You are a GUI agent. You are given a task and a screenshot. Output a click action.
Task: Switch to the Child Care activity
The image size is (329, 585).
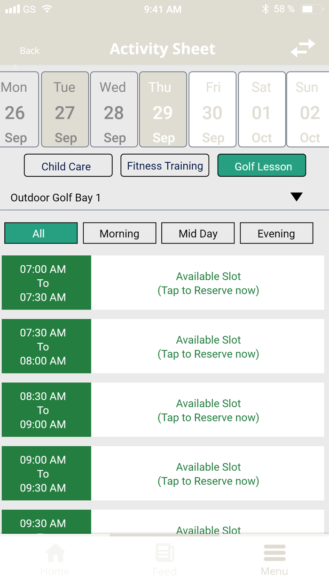68,166
